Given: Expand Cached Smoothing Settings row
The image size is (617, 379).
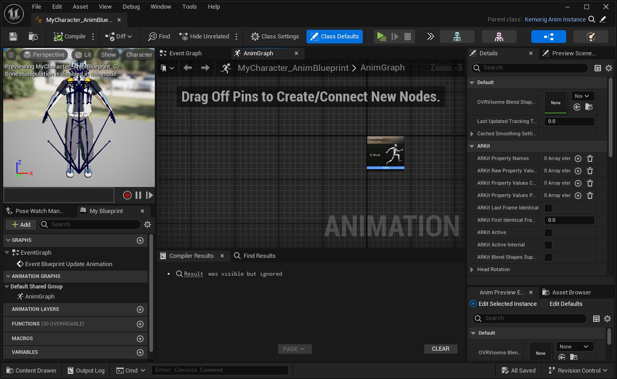Looking at the screenshot, I should point(472,134).
